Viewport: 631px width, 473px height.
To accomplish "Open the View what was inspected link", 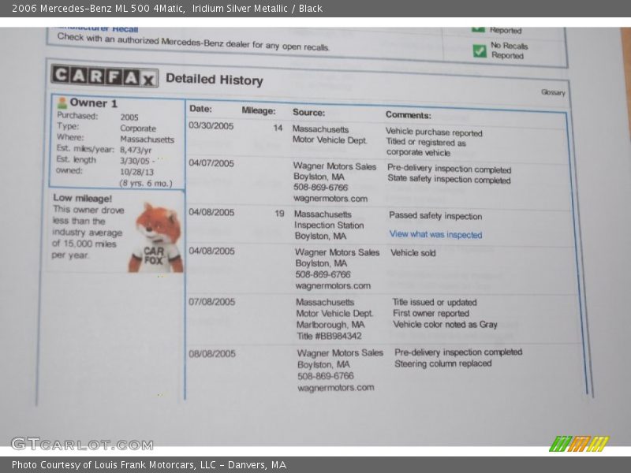I will coord(435,234).
